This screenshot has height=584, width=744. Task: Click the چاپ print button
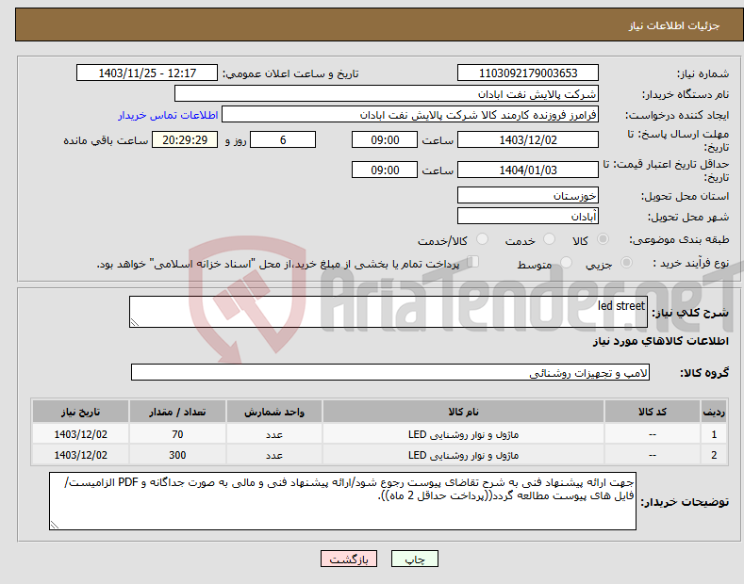[415, 559]
